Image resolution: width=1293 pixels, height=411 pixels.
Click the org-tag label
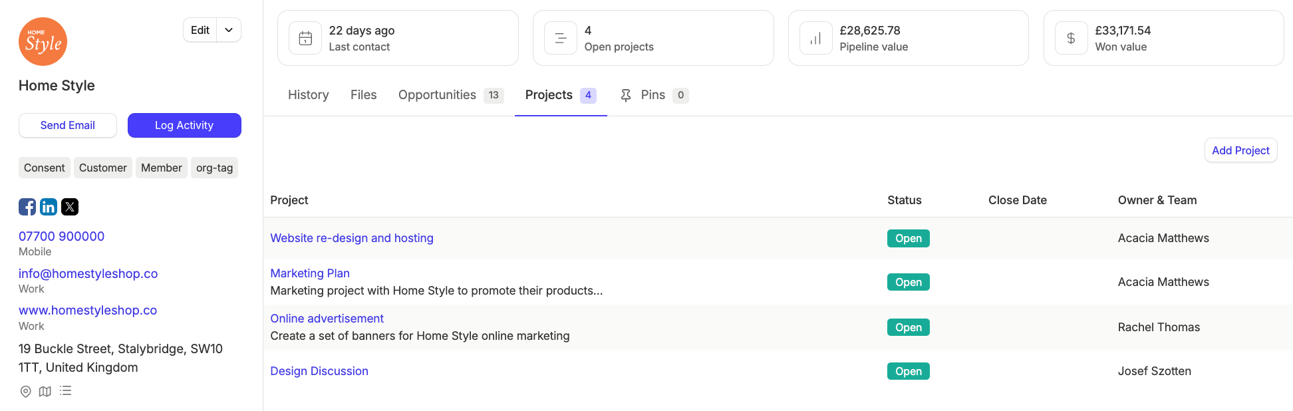click(x=215, y=168)
